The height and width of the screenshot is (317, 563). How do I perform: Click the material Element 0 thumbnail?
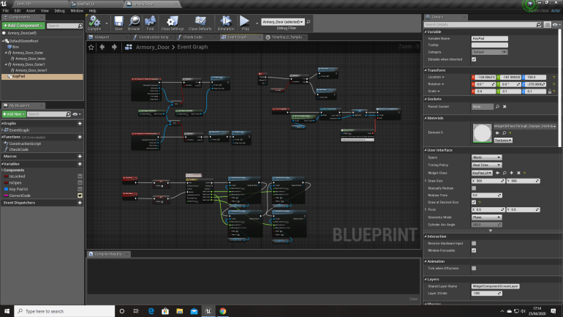pyautogui.click(x=482, y=133)
